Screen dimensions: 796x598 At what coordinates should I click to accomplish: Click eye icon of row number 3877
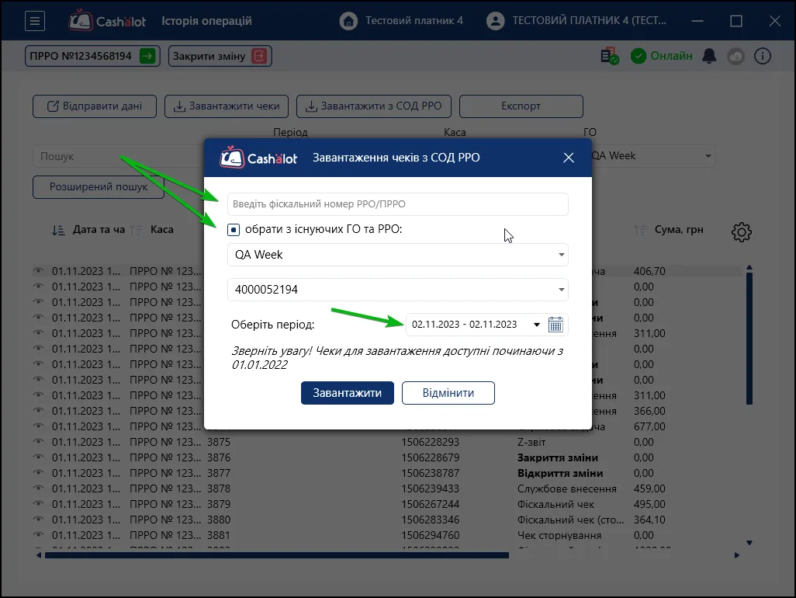click(x=38, y=473)
